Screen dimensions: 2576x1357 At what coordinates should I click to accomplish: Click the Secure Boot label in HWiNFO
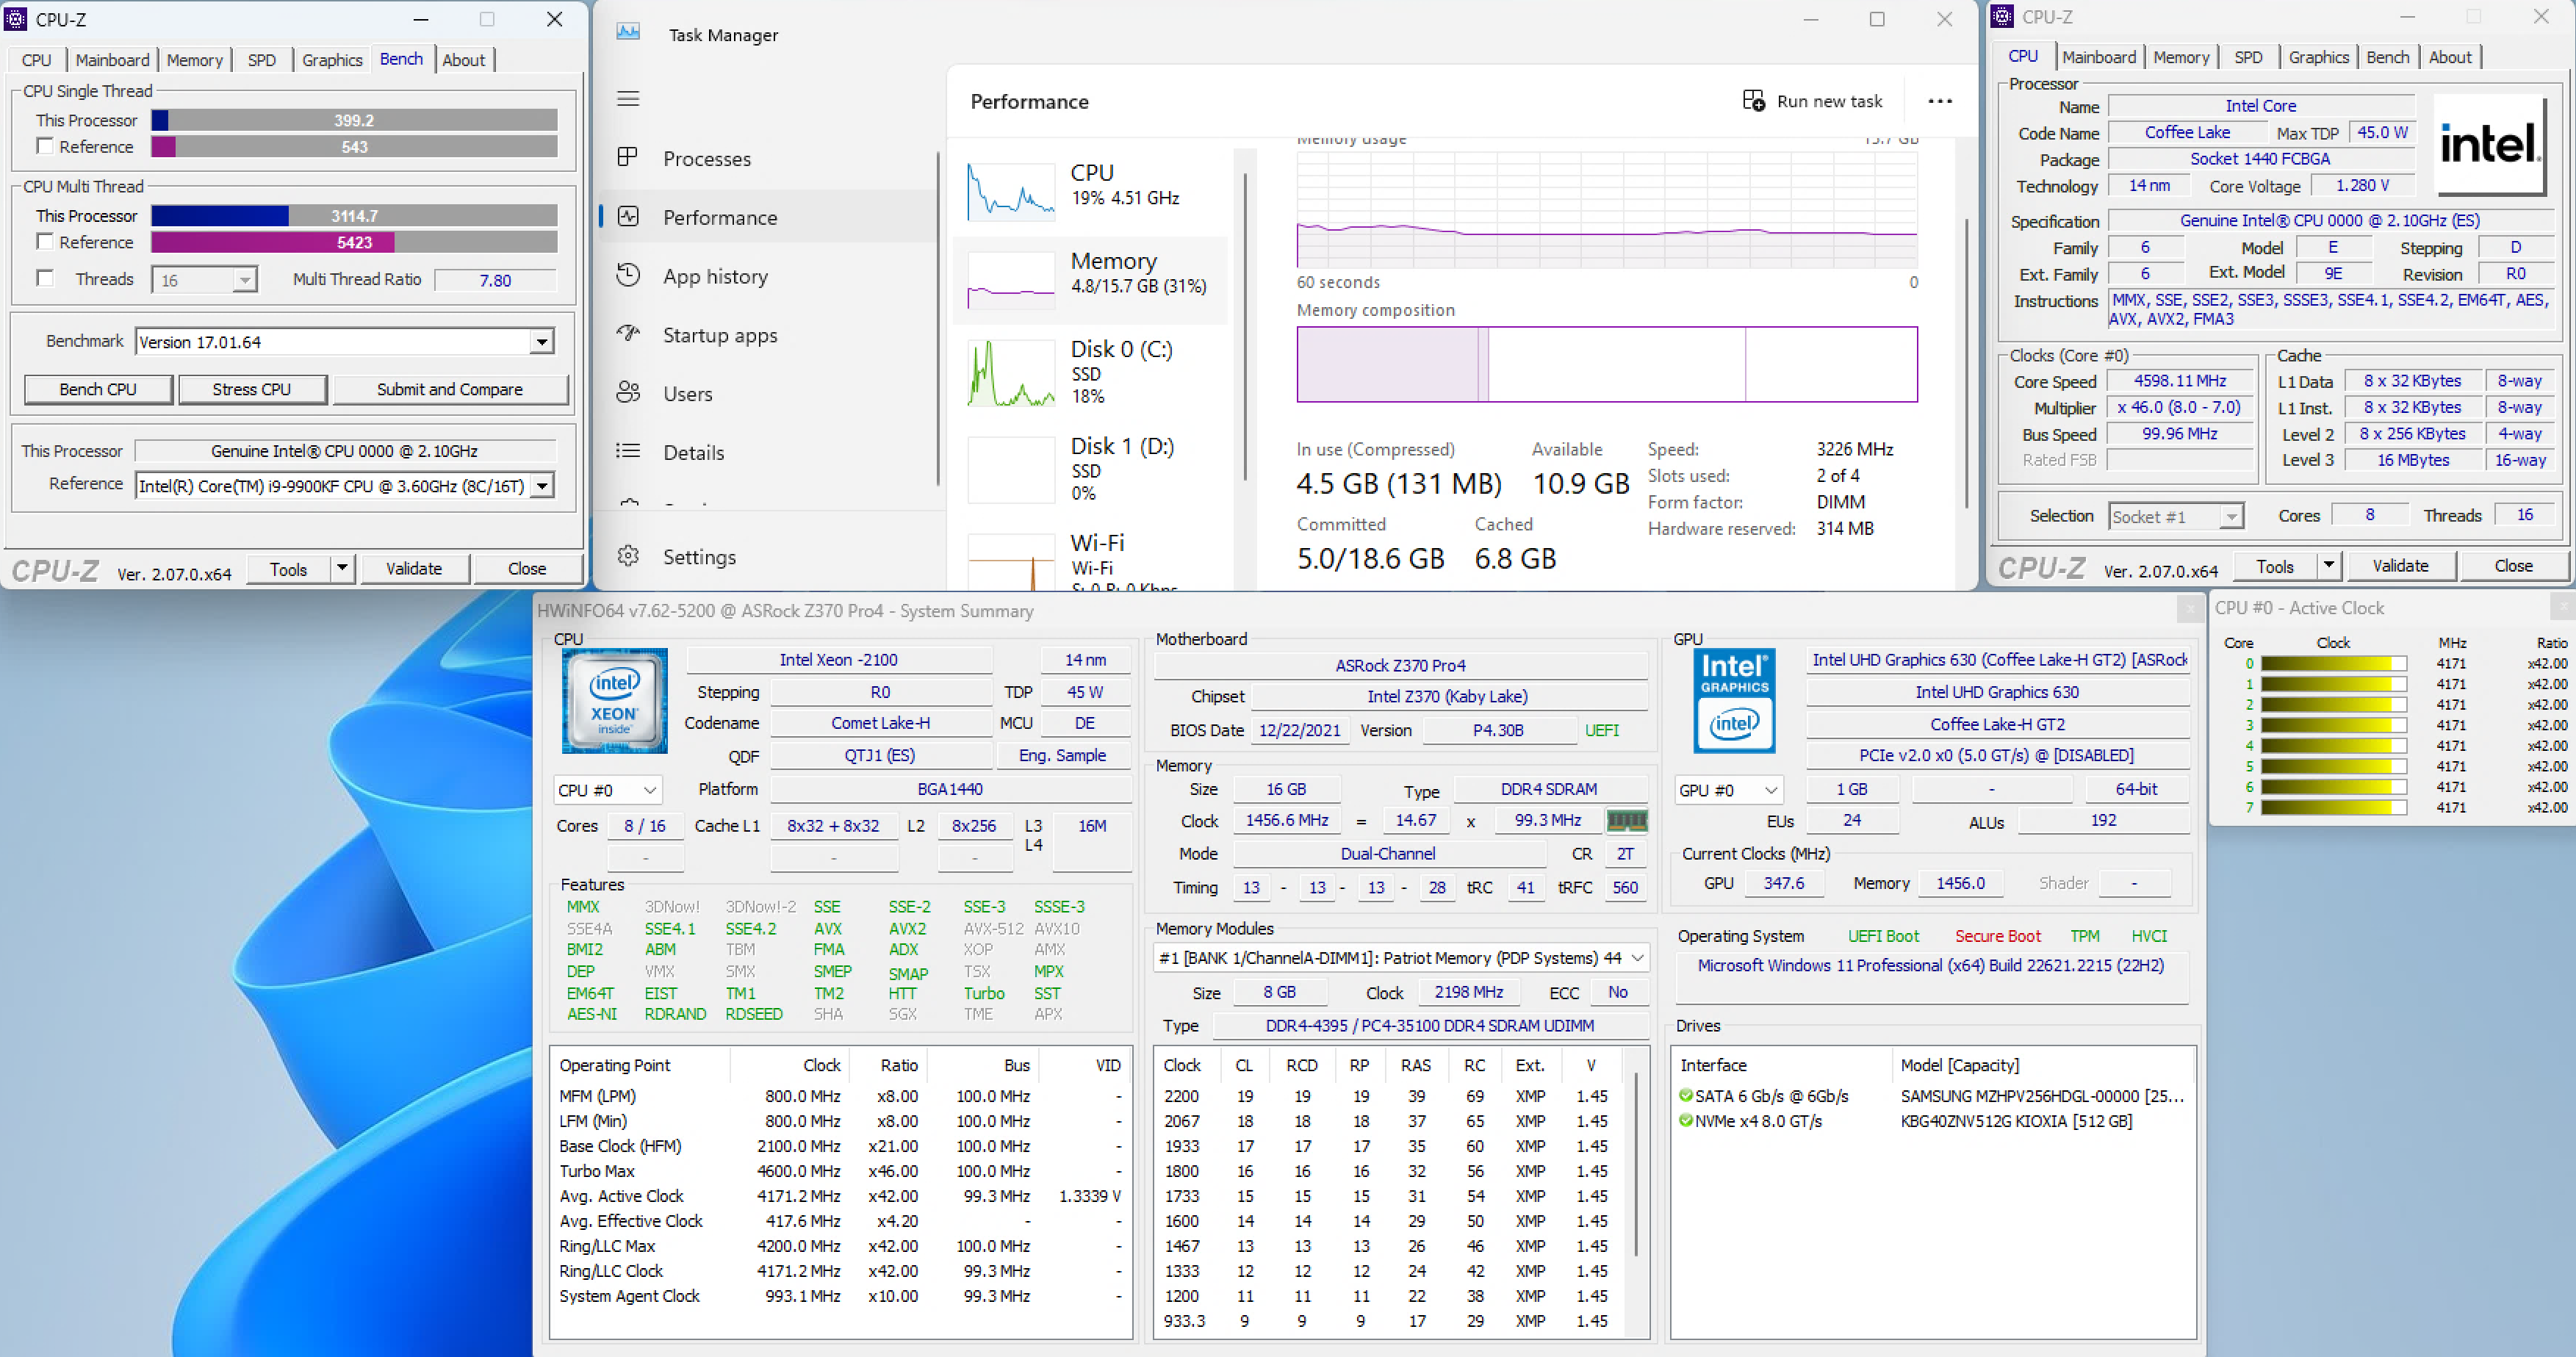pos(1997,935)
